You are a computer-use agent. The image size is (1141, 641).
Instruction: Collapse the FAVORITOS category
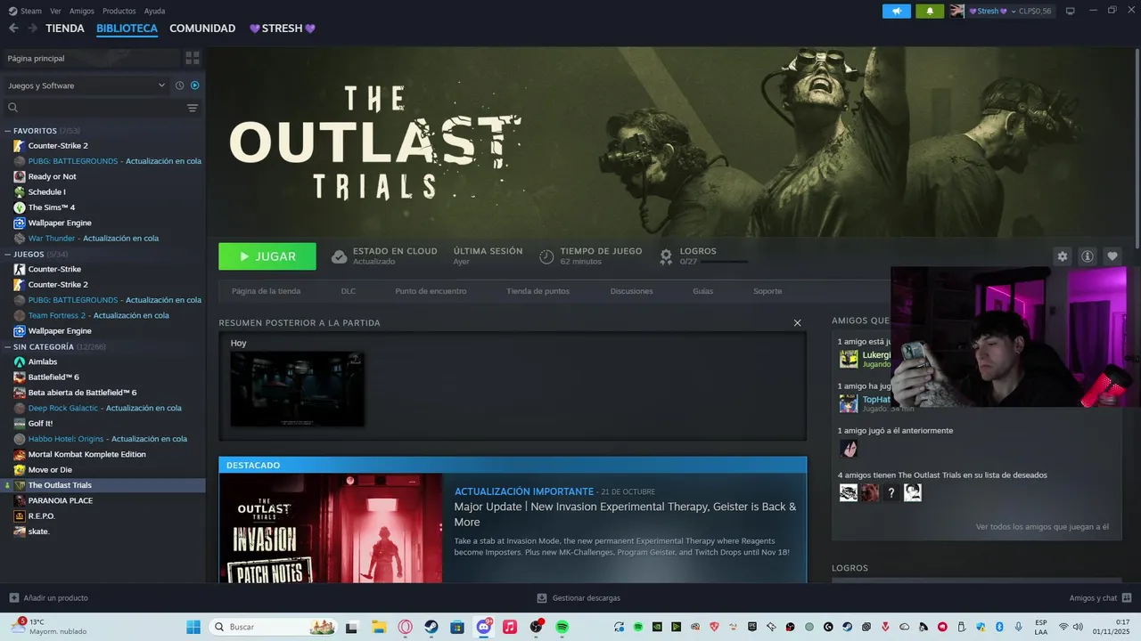8,131
